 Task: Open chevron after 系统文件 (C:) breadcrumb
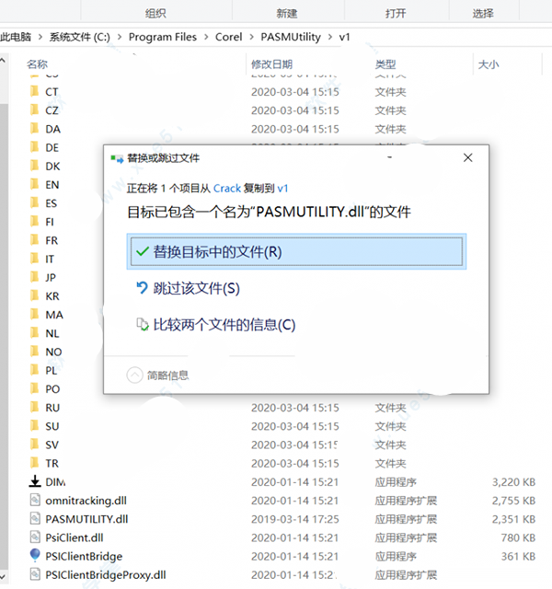[120, 37]
